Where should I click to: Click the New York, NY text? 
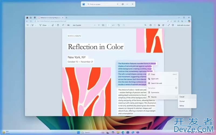(77, 57)
